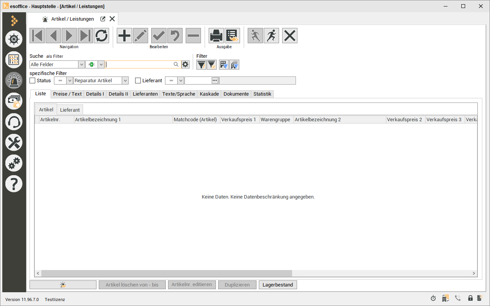This screenshot has width=490, height=306.
Task: Open help question mark in sidebar
Action: (x=14, y=184)
